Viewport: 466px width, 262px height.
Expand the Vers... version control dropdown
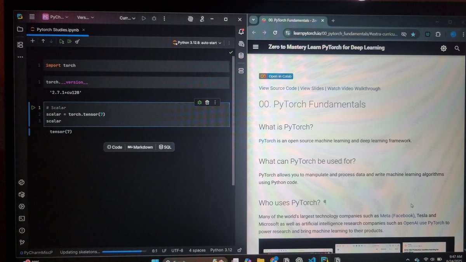(85, 17)
